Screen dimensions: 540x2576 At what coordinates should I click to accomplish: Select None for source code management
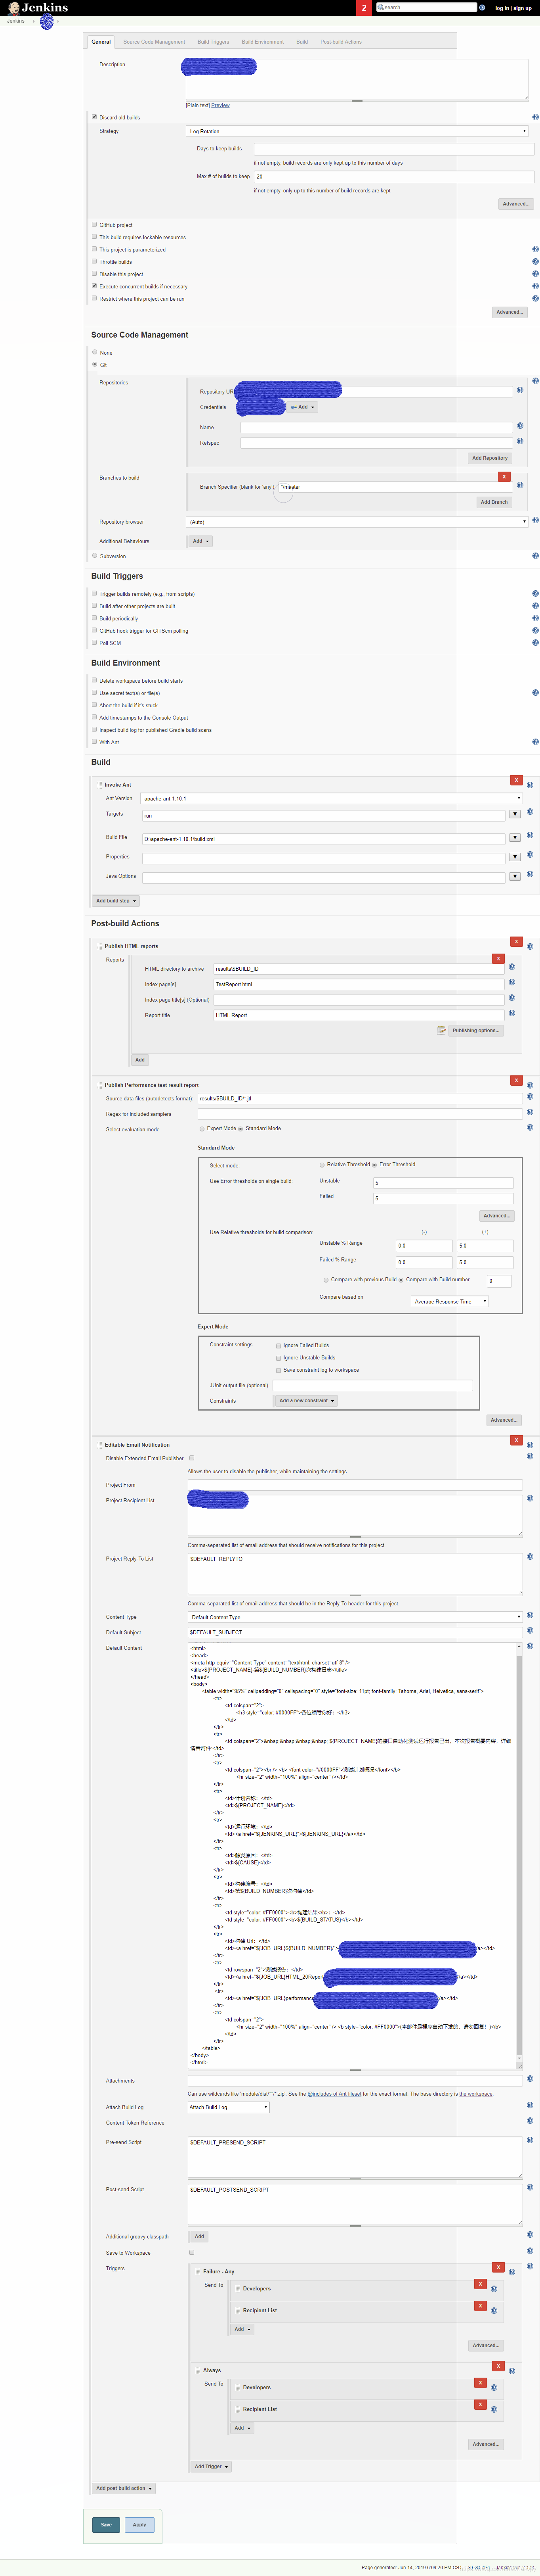pyautogui.click(x=95, y=352)
